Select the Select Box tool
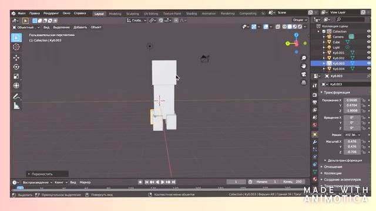Viewport: 376px width, 211px height. coord(16,38)
